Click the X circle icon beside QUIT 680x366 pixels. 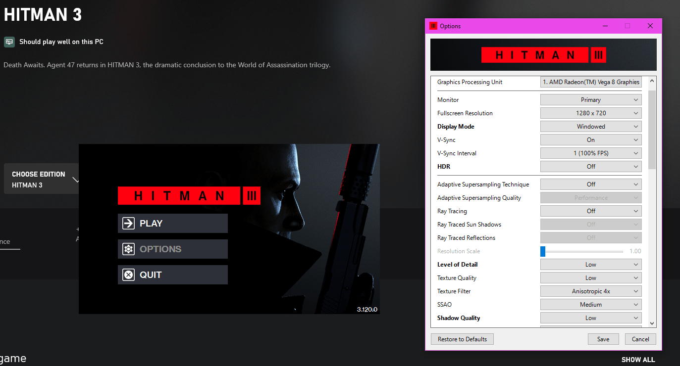pyautogui.click(x=128, y=274)
